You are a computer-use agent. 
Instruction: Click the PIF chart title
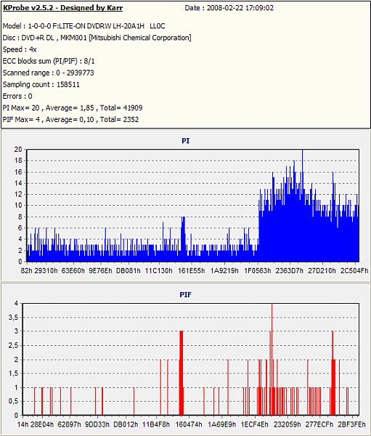(185, 294)
